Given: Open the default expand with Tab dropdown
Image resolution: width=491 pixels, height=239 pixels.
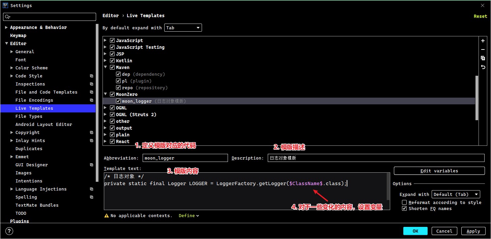Looking at the screenshot, I should [183, 28].
